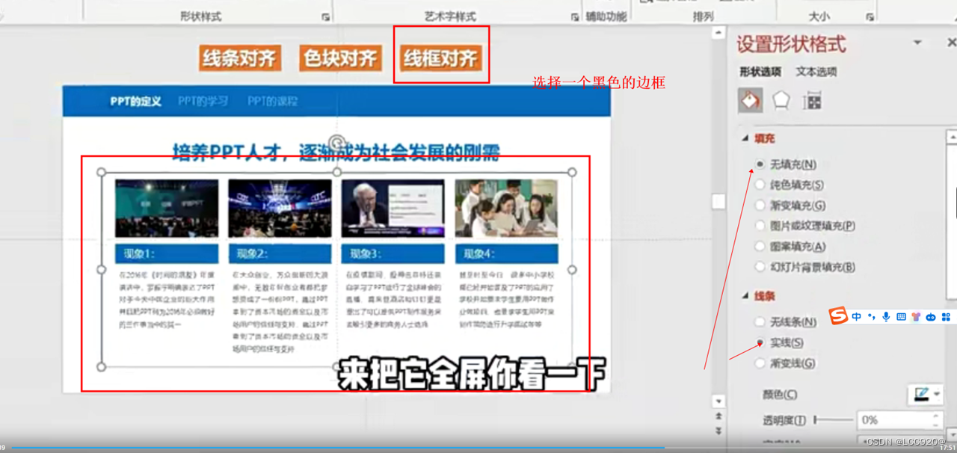Click the top-left frame resize handle
This screenshot has height=453, width=957.
pos(102,172)
